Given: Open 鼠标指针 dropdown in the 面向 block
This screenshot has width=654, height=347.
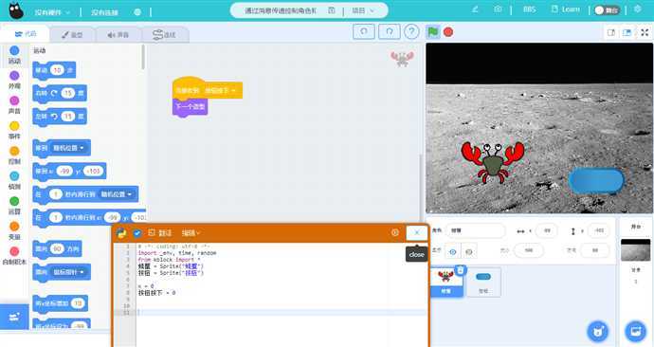Looking at the screenshot, I should (68, 272).
